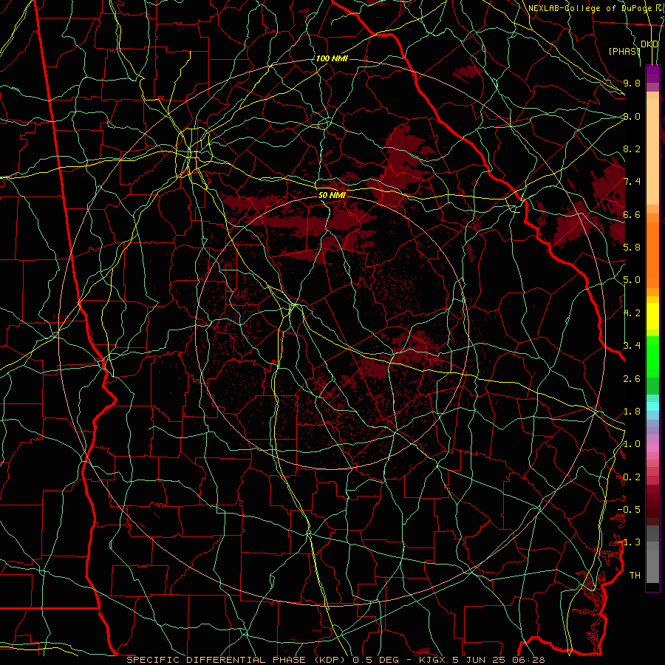
Task: Click the 1.0 scale value label
Action: [x=632, y=444]
